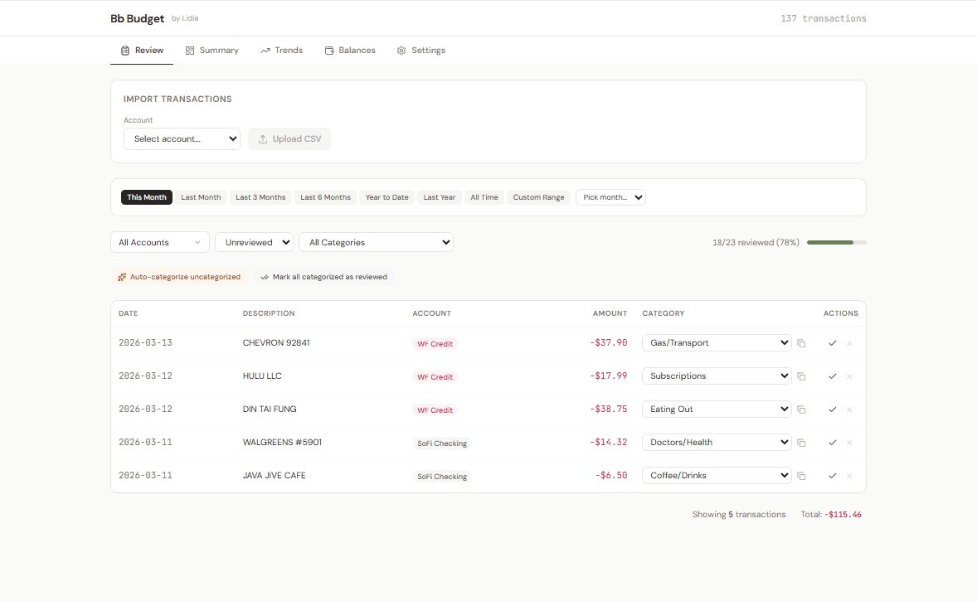Click the auto-categorize sparkle icon
This screenshot has width=977, height=601.
[x=122, y=276]
